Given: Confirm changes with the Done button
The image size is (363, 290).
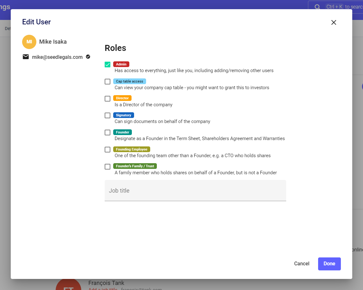Looking at the screenshot, I should click(329, 264).
